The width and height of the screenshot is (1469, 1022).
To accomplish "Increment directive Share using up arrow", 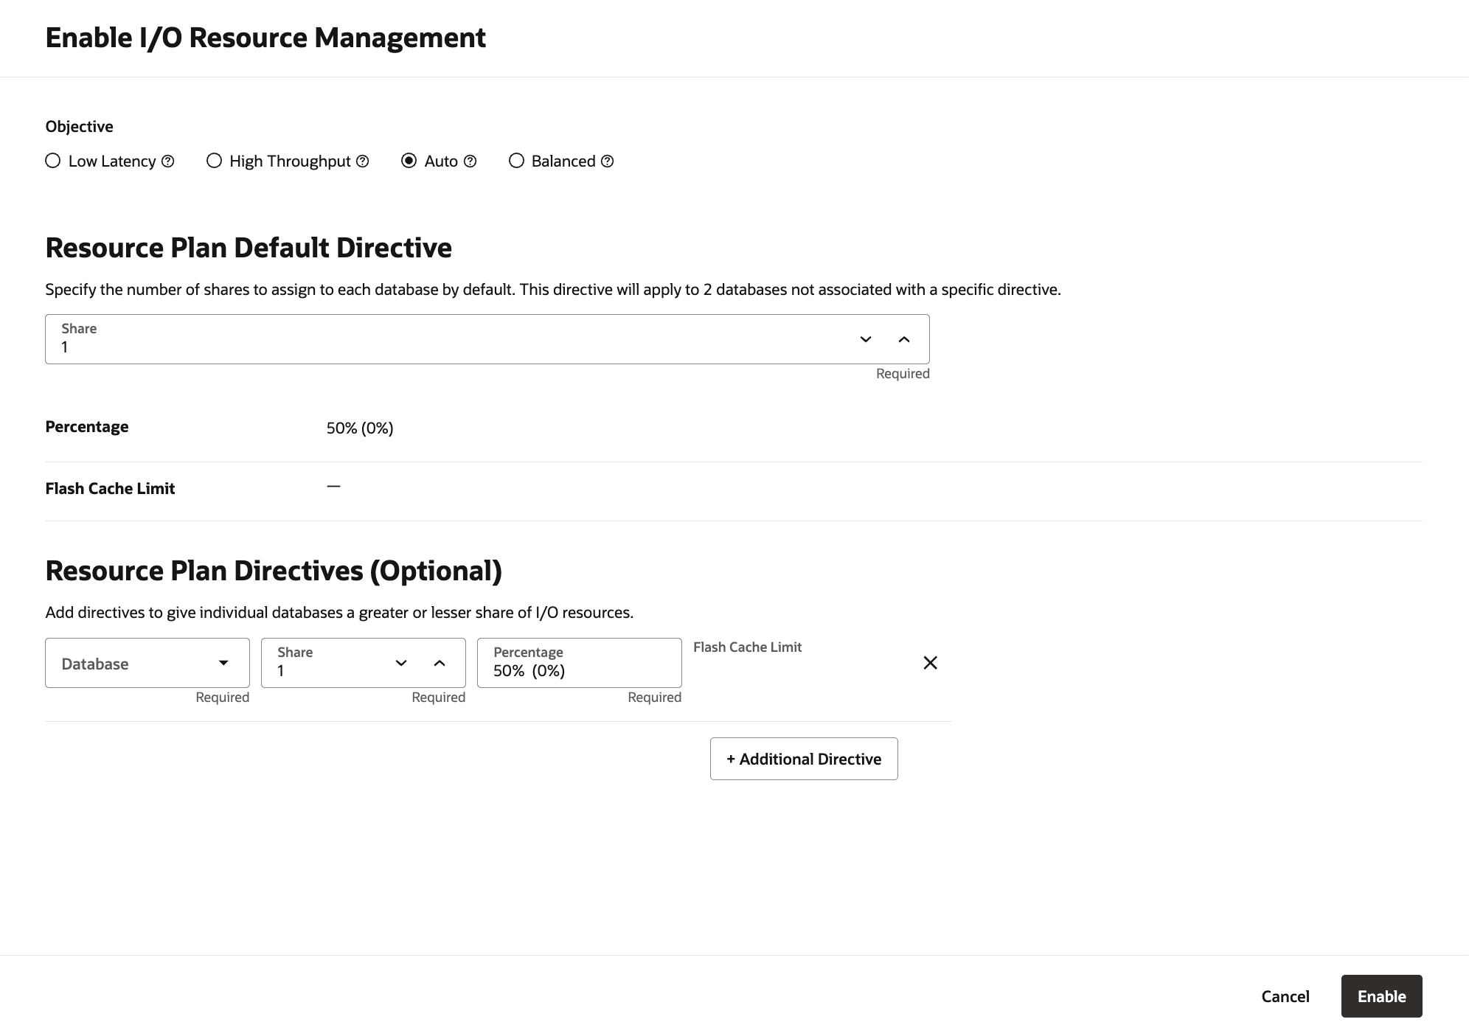I will tap(440, 663).
